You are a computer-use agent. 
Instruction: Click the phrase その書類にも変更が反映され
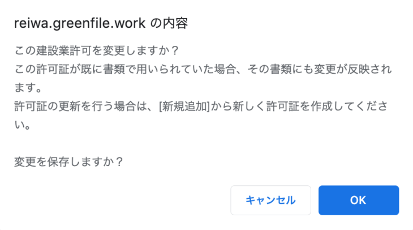(x=320, y=69)
